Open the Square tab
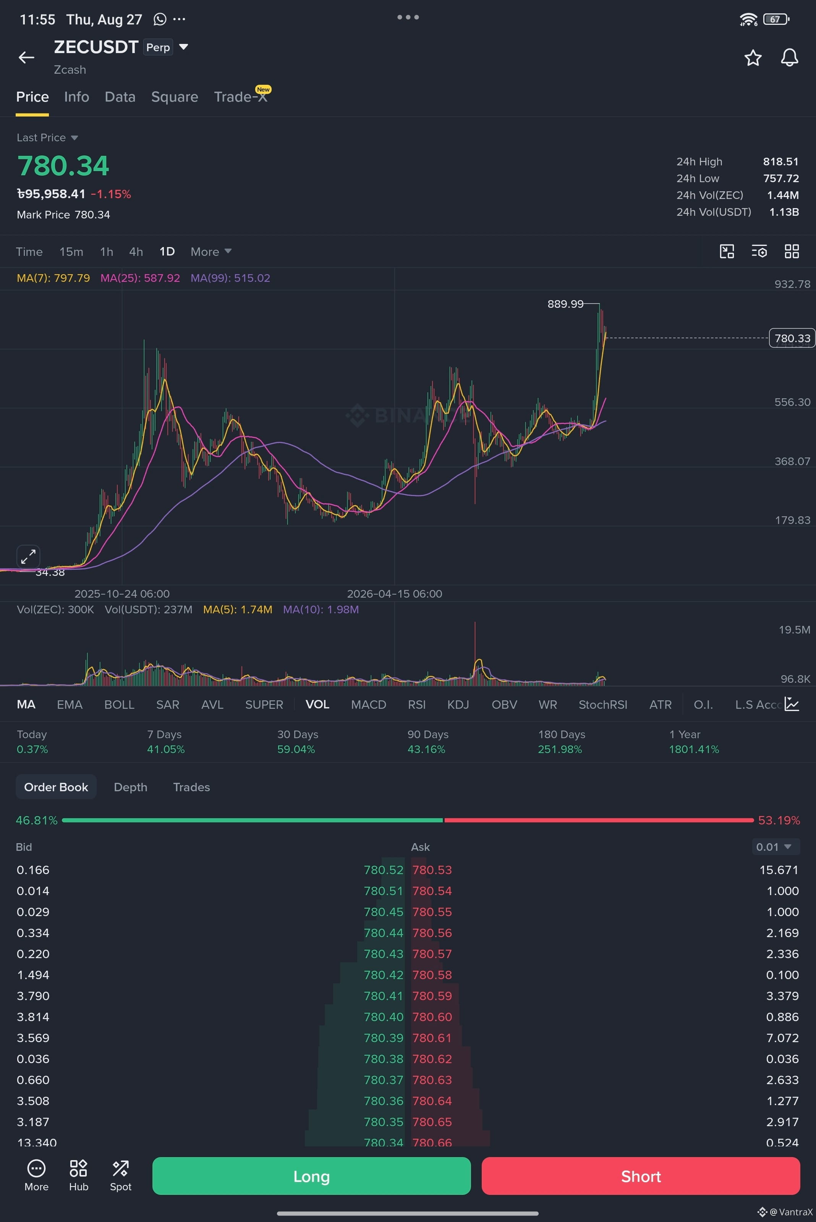 (174, 97)
